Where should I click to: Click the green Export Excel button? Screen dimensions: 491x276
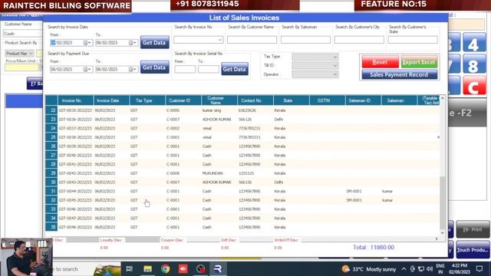[419, 62]
